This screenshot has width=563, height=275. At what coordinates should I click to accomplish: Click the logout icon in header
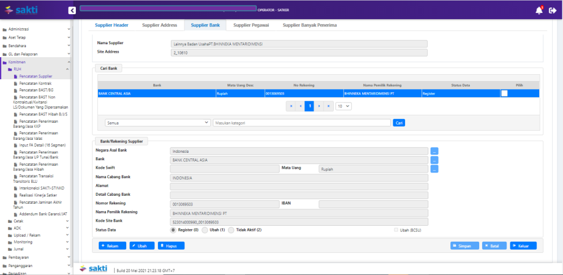(552, 10)
